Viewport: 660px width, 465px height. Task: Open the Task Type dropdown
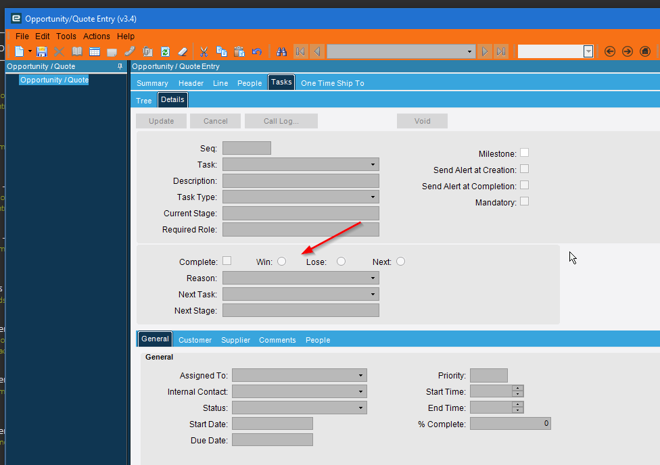(x=373, y=197)
